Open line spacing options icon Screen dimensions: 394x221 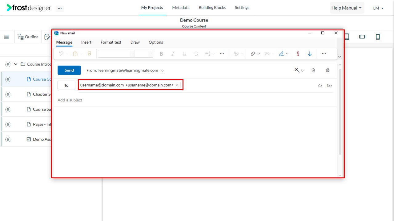point(208,54)
